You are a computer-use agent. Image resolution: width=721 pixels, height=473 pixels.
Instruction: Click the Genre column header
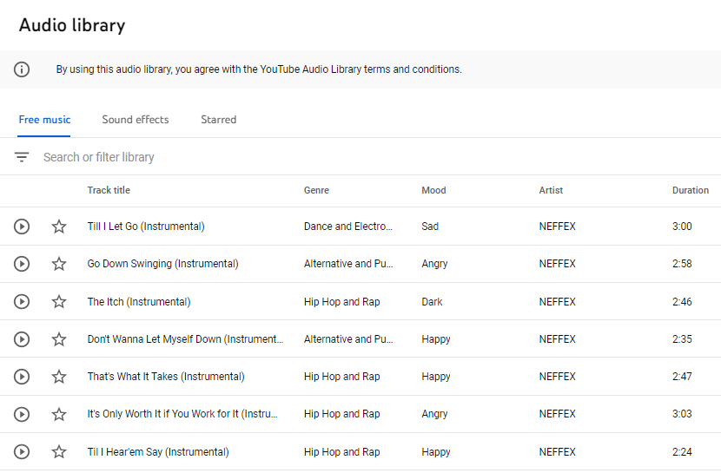[x=316, y=190]
